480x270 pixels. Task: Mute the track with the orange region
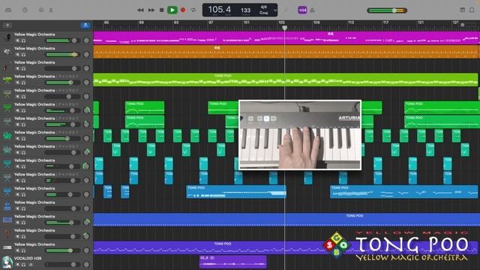tap(17, 55)
